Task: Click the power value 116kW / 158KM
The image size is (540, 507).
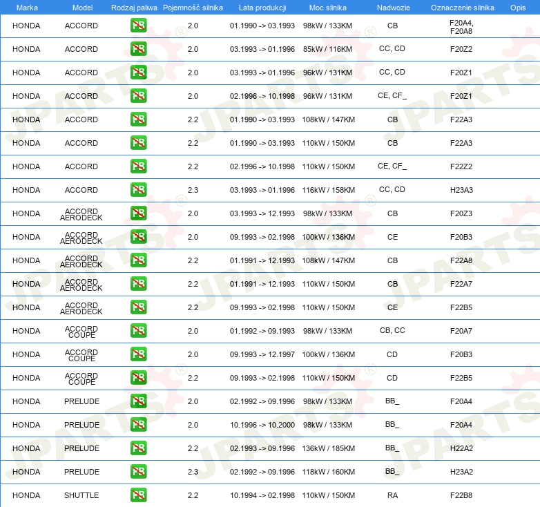Action: [x=328, y=190]
